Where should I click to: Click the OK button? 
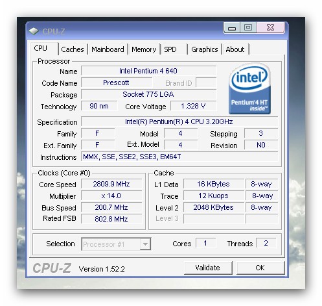point(260,268)
